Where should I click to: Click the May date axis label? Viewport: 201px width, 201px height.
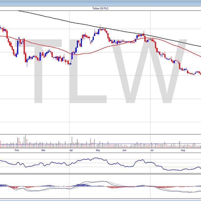(98, 150)
